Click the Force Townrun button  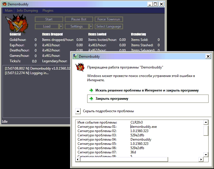pos(109,19)
